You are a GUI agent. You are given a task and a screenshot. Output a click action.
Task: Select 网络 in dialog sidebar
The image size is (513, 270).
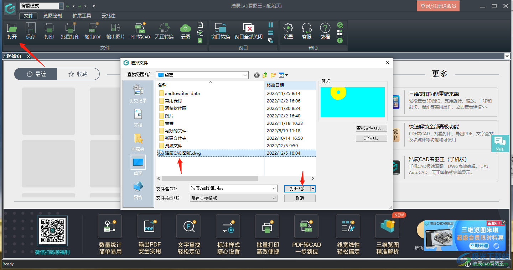pos(138,191)
